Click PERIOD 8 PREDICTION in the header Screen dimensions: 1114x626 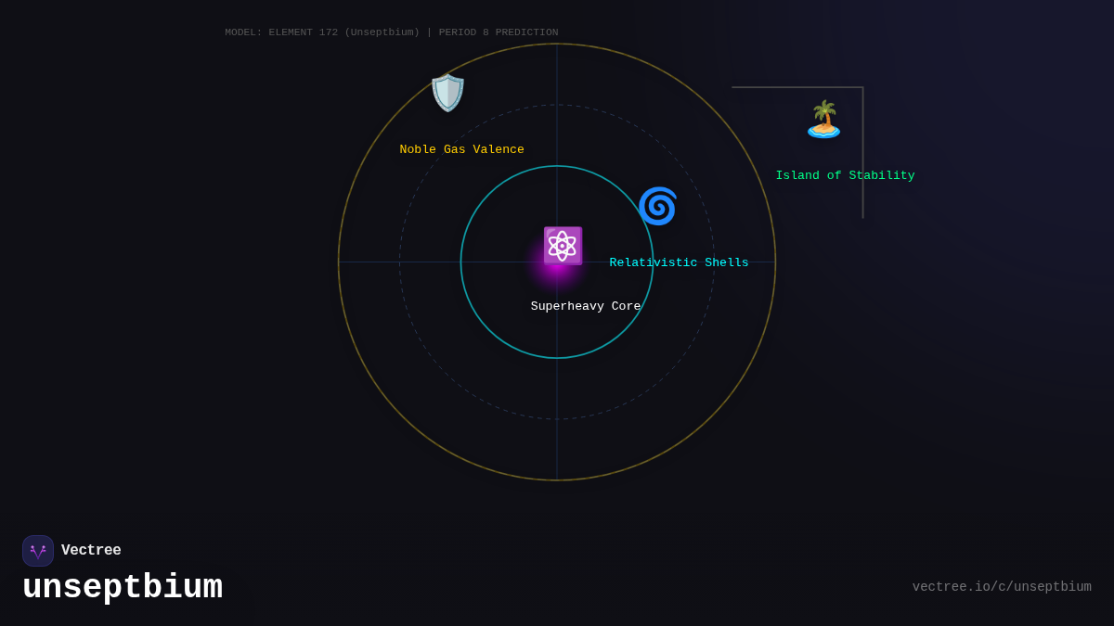click(x=499, y=32)
